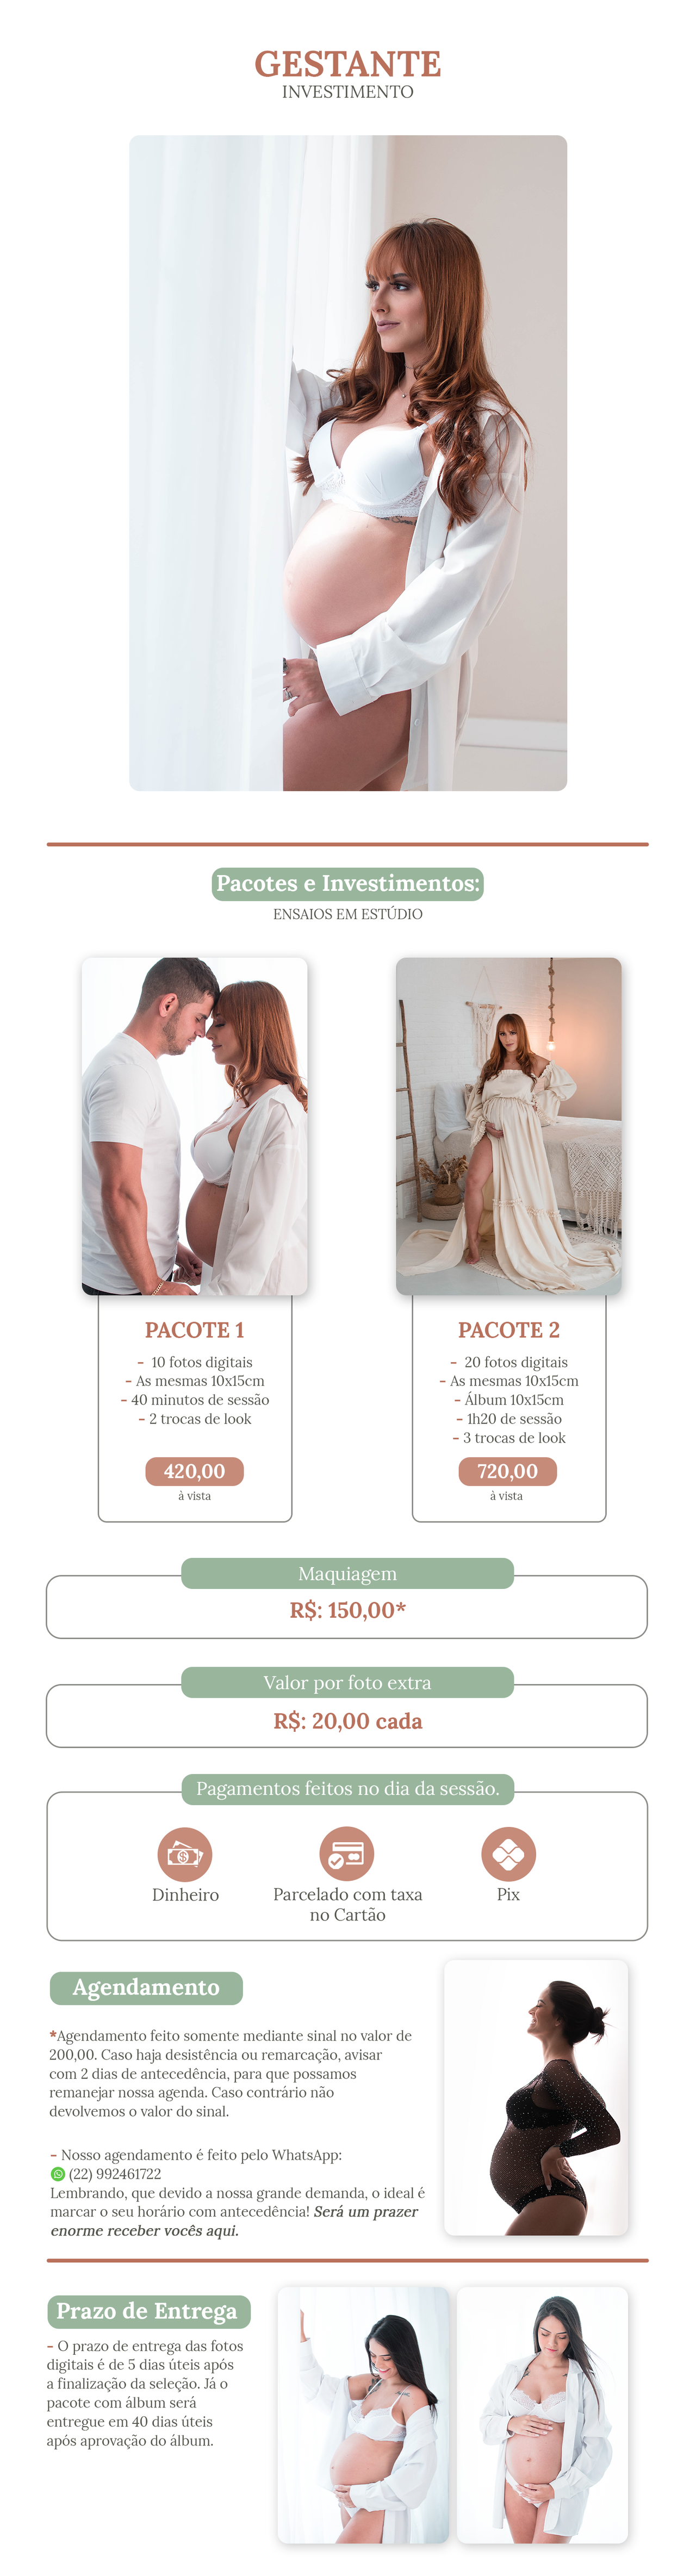696x2576 pixels.
Task: Click the R$: 150,00 makeup price
Action: 347,1610
